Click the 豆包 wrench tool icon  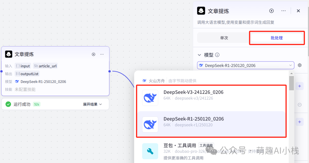coord(150,151)
